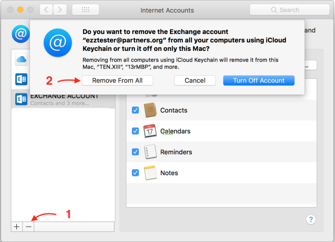Go back using the toolbar arrow
This screenshot has width=335, height=242.
[x=46, y=10]
